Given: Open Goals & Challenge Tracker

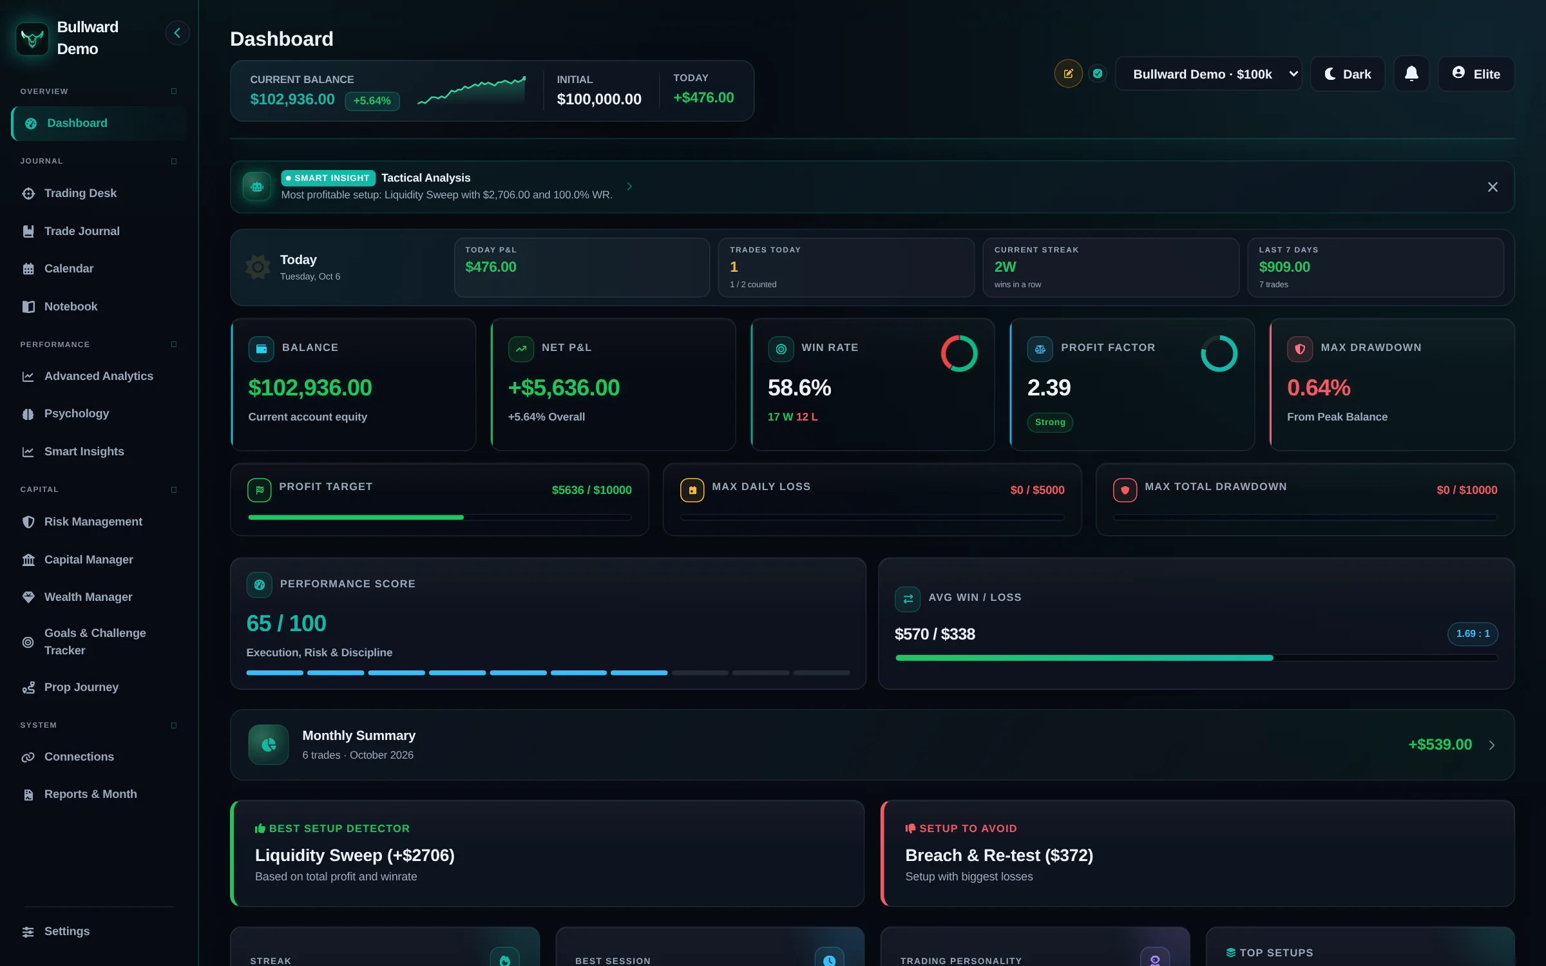Looking at the screenshot, I should pos(99,642).
